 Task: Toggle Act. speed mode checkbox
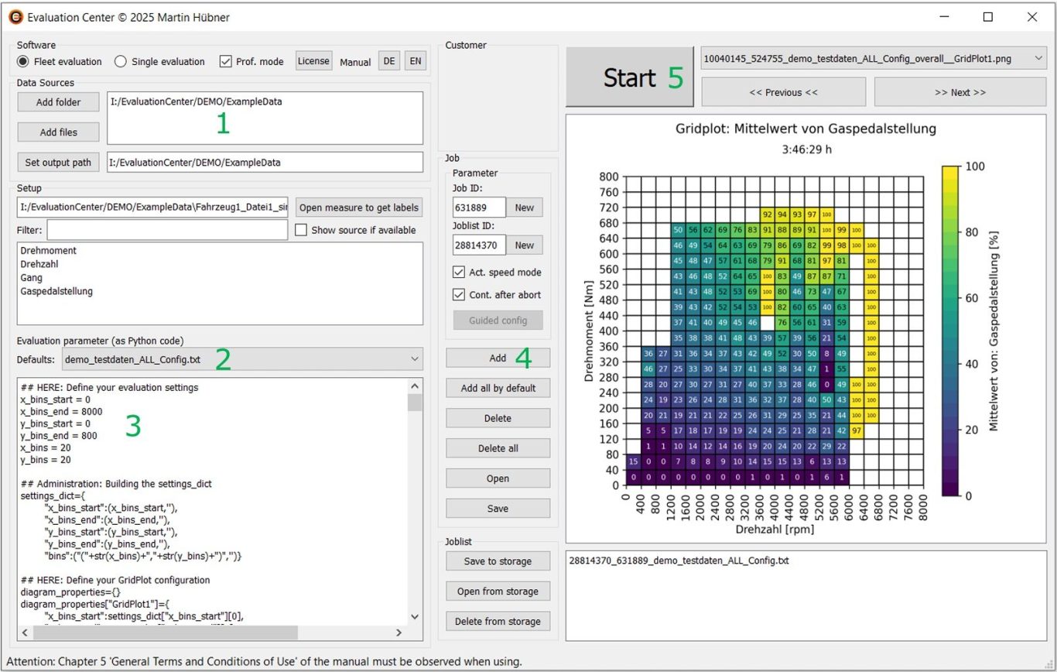tap(459, 273)
